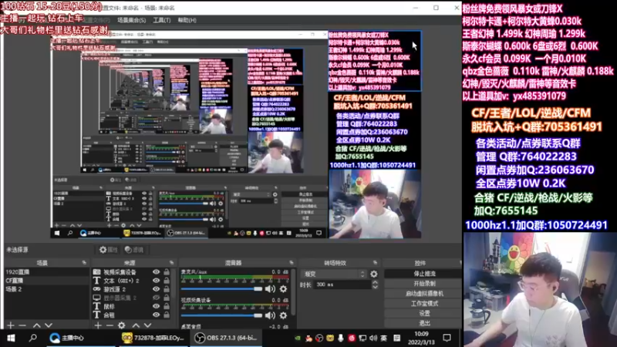Mute the 视频采集设备 mixer channel
The height and width of the screenshot is (347, 617).
tap(270, 315)
